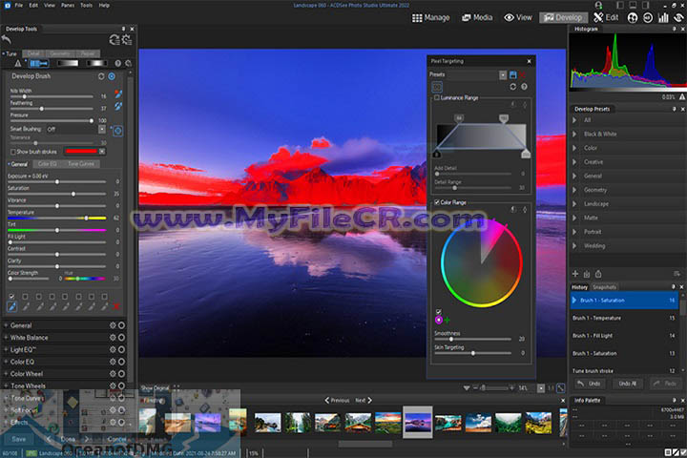Viewport: 687px width, 458px height.
Task: Adjust the Saturation slider
Action: [x=57, y=194]
